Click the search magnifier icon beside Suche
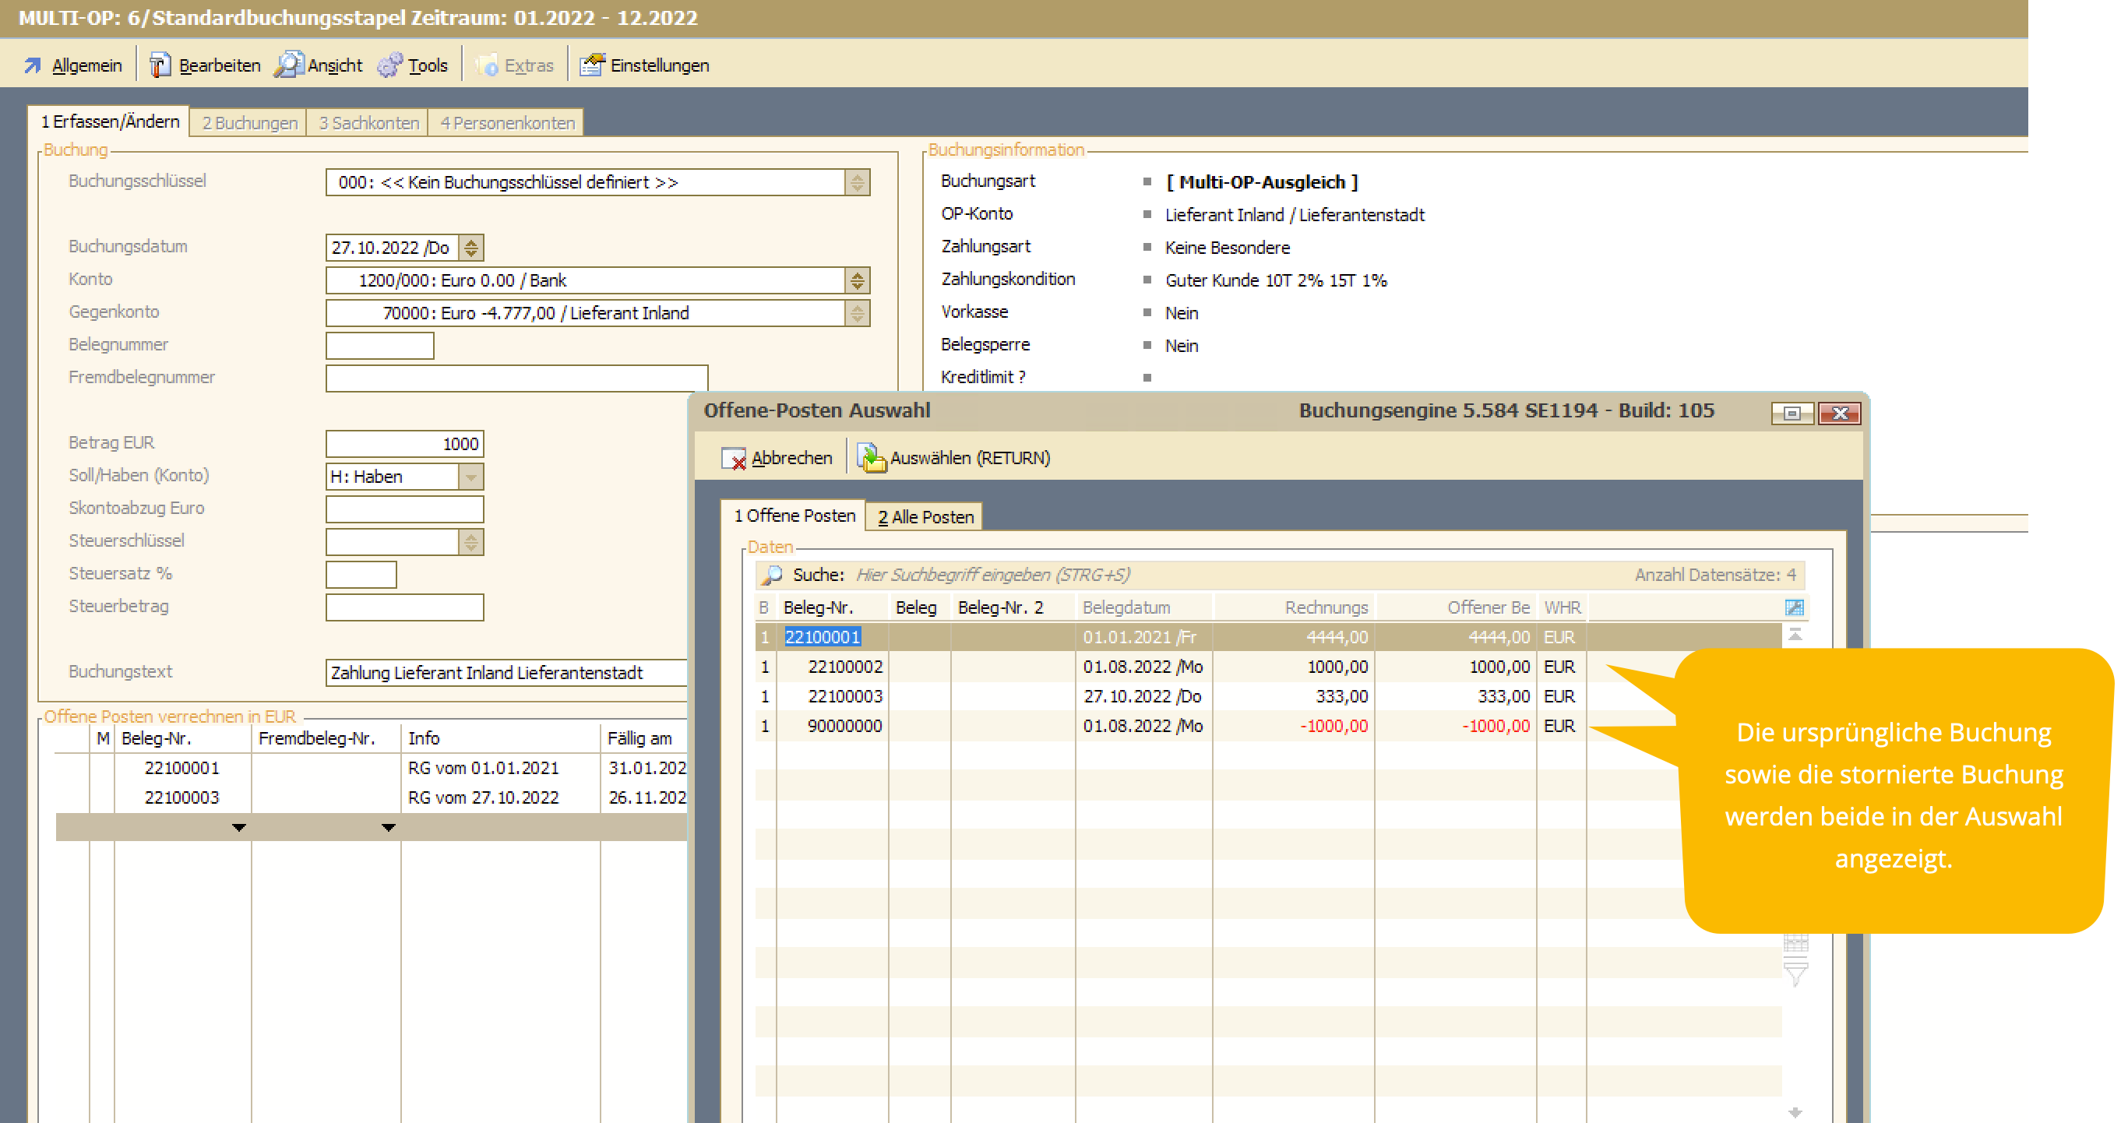This screenshot has height=1123, width=2128. tap(773, 575)
